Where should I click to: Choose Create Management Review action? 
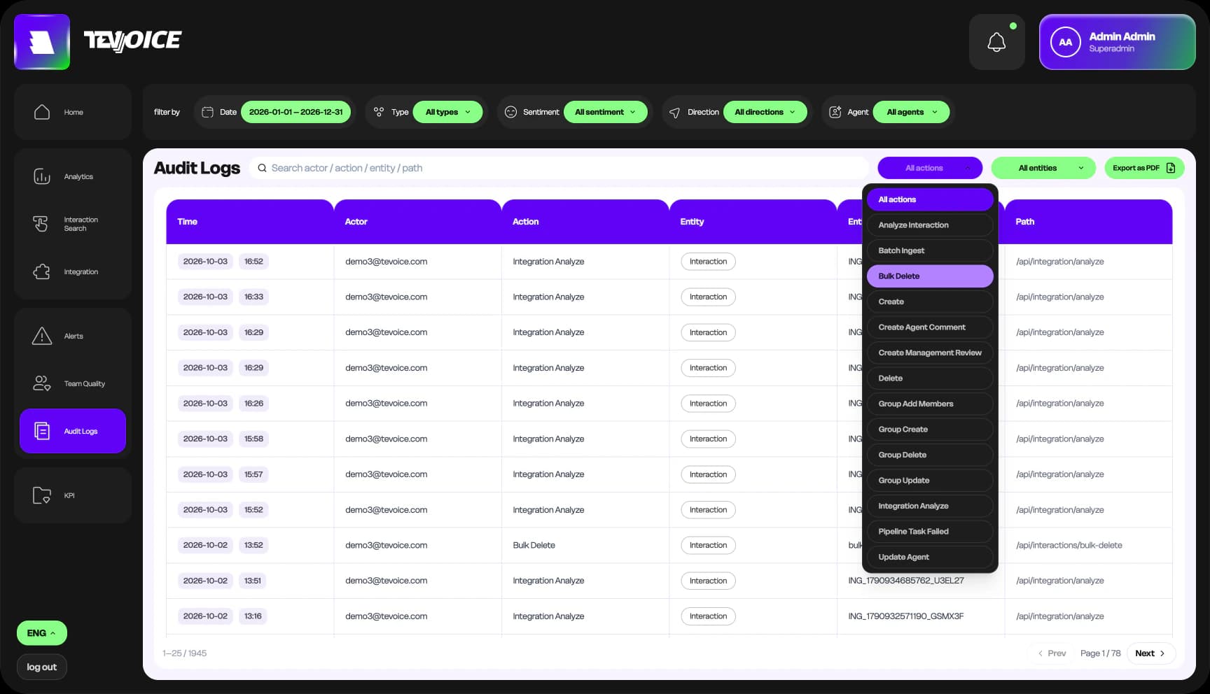coord(930,353)
